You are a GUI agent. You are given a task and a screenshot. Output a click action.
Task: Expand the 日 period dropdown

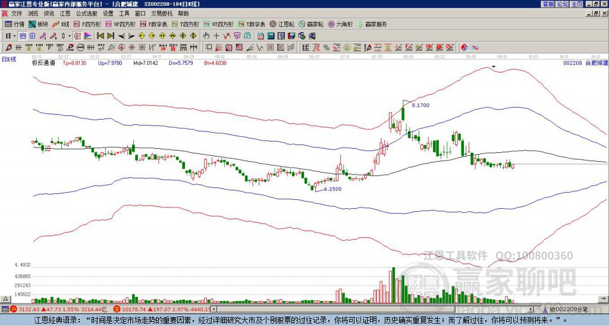click(11, 36)
